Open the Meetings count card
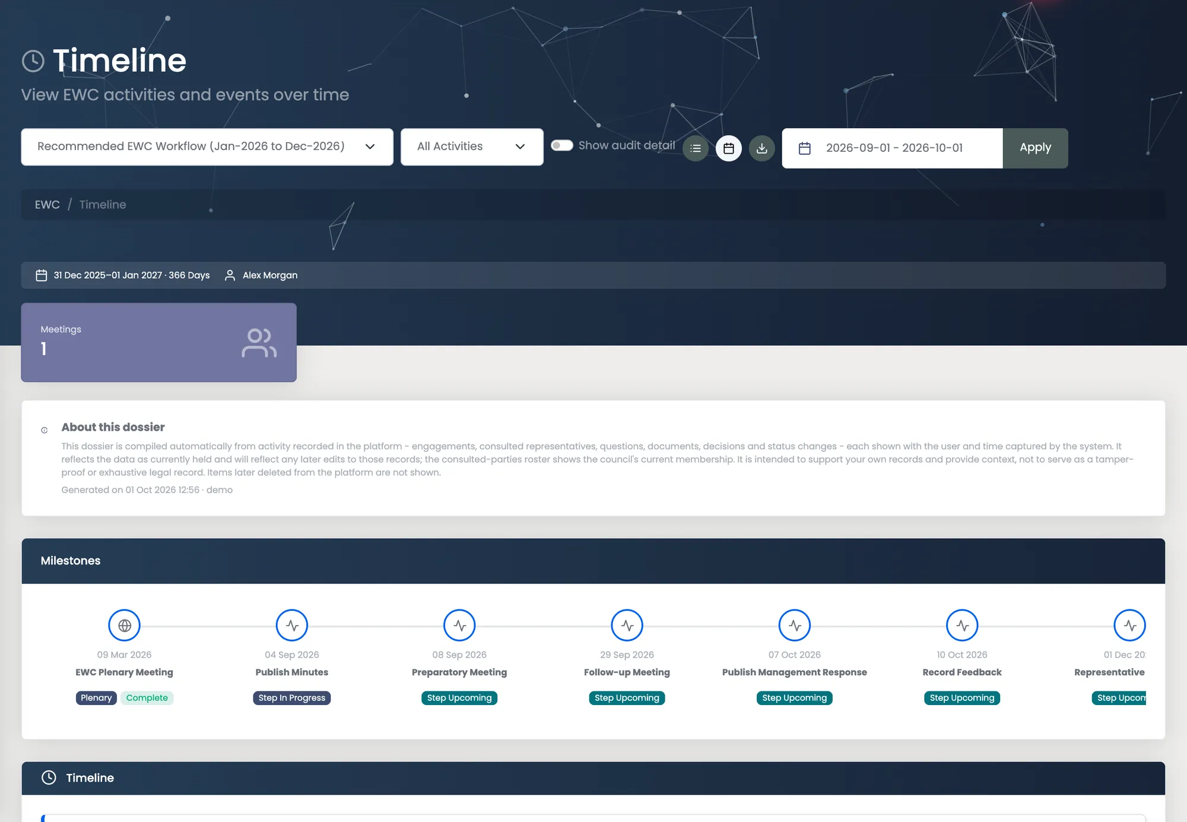 click(159, 342)
